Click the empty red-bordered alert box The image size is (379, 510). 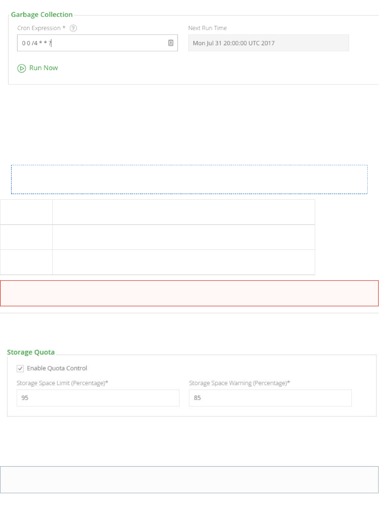tap(189, 293)
